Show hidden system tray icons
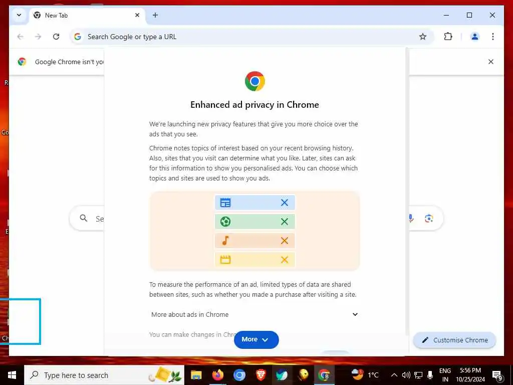This screenshot has height=385, width=513. 394,375
